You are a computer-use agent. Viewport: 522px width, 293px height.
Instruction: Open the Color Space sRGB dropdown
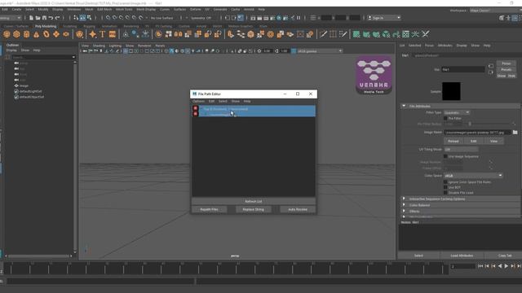(473, 176)
